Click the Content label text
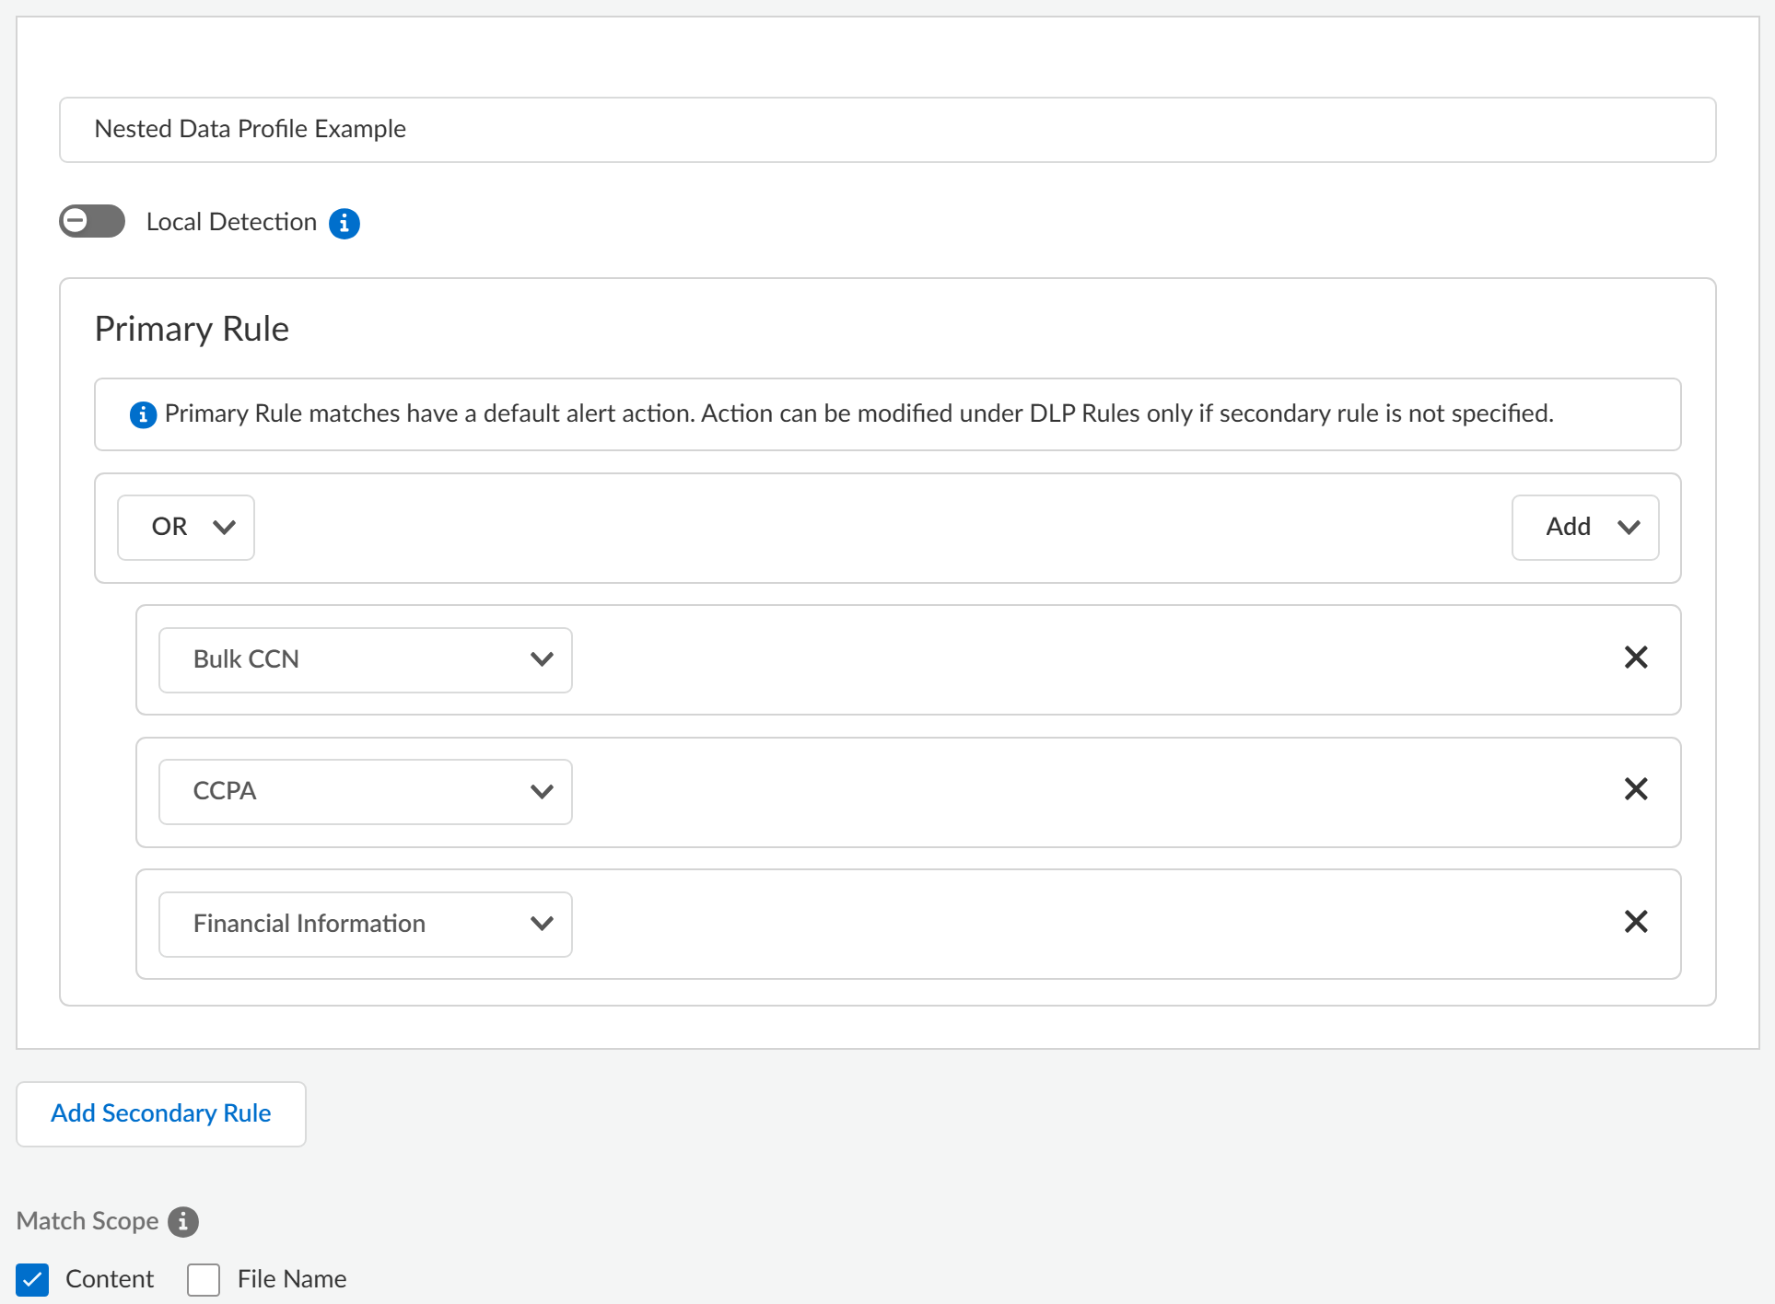This screenshot has width=1775, height=1304. coord(110,1279)
